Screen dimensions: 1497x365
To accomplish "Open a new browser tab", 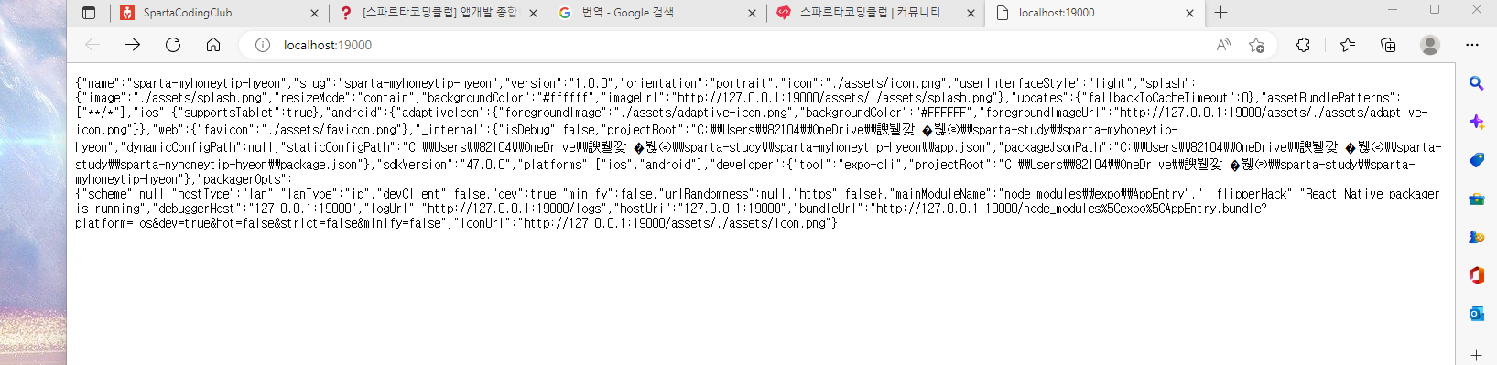I will tap(1220, 13).
